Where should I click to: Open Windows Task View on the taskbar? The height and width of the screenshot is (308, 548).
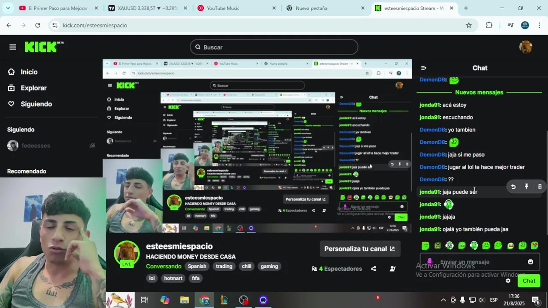tap(144, 300)
